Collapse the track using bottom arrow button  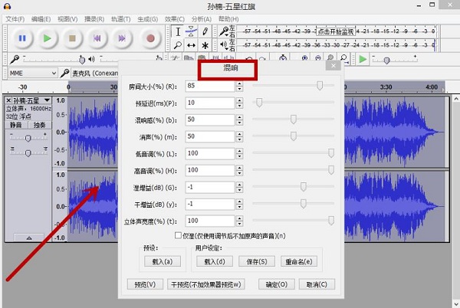[28, 238]
